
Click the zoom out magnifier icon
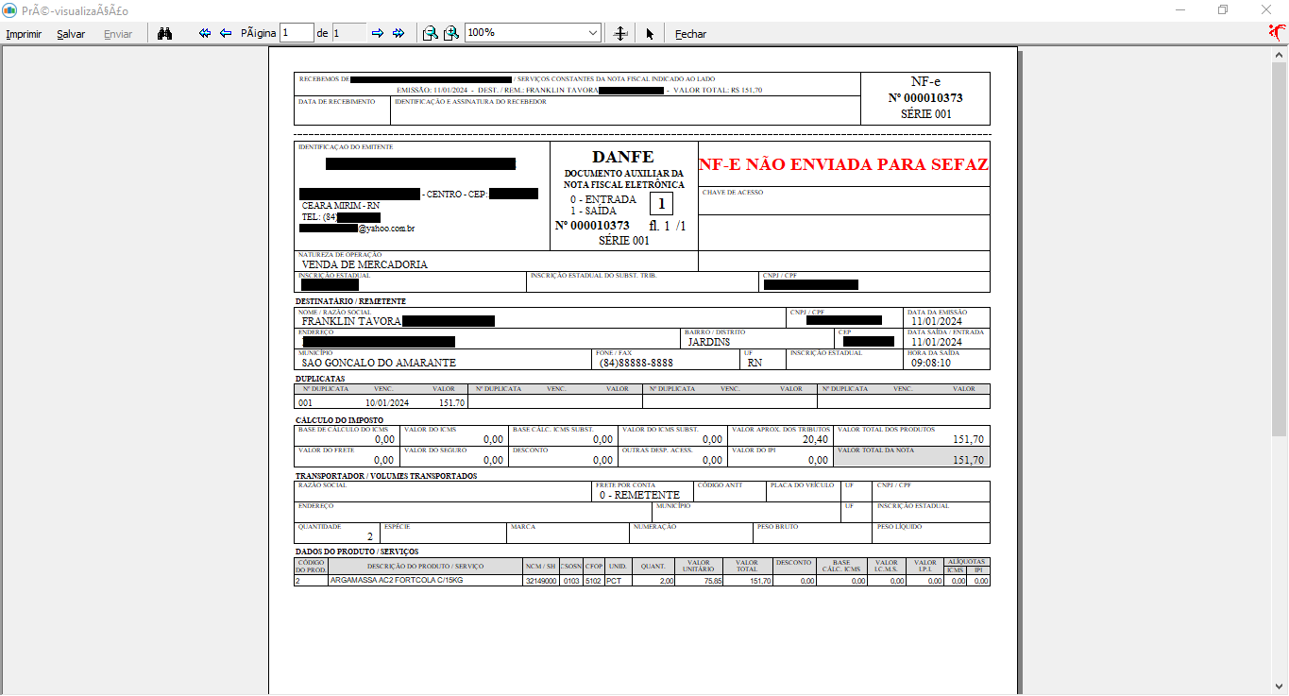(431, 33)
